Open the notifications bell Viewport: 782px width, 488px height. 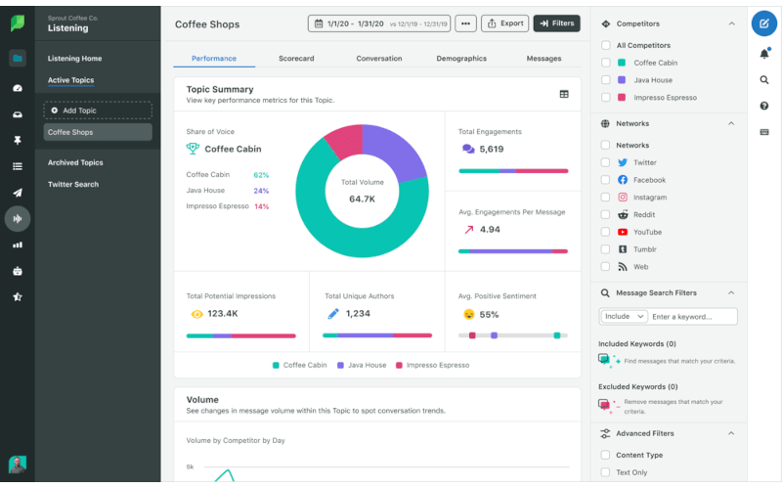click(763, 54)
